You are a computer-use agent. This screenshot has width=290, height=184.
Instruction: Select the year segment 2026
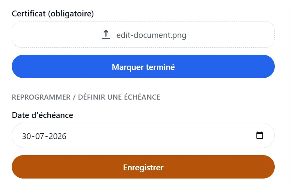[57, 136]
